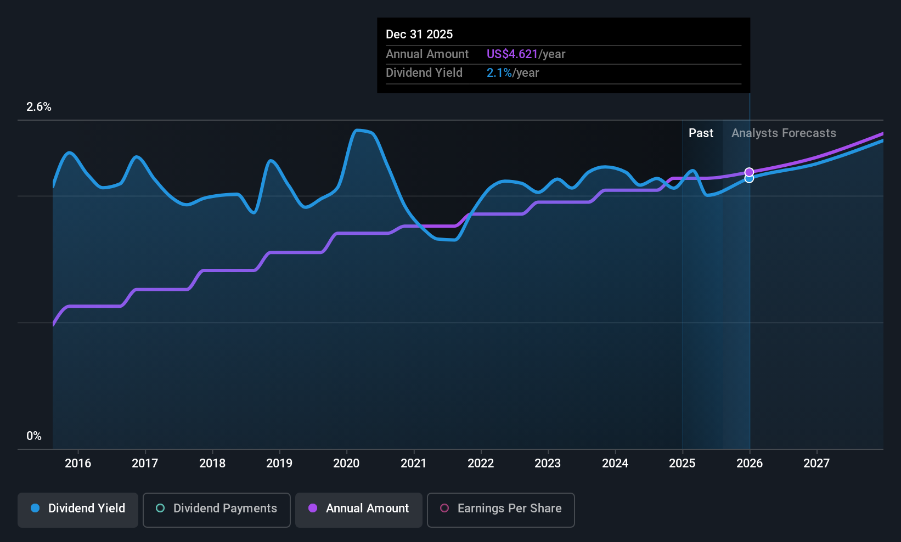Click the US$4.621/year value link
The width and height of the screenshot is (901, 542).
pyautogui.click(x=511, y=54)
